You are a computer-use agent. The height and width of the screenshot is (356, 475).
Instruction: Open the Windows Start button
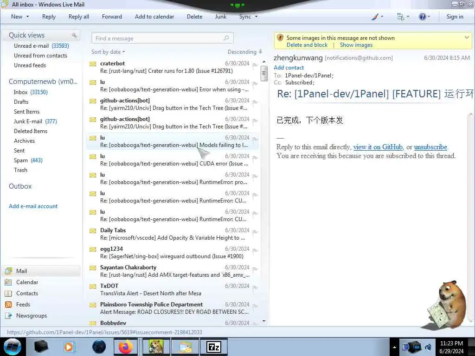tap(12, 347)
